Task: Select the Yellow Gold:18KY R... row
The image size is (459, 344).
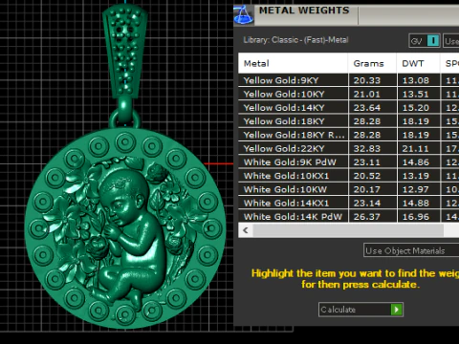Action: [349, 135]
